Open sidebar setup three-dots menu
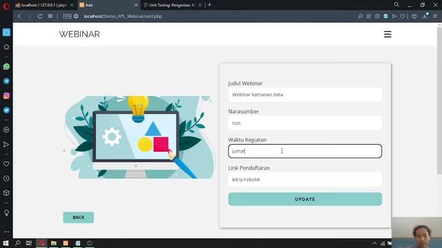This screenshot has width=442, height=248. click(x=6, y=232)
